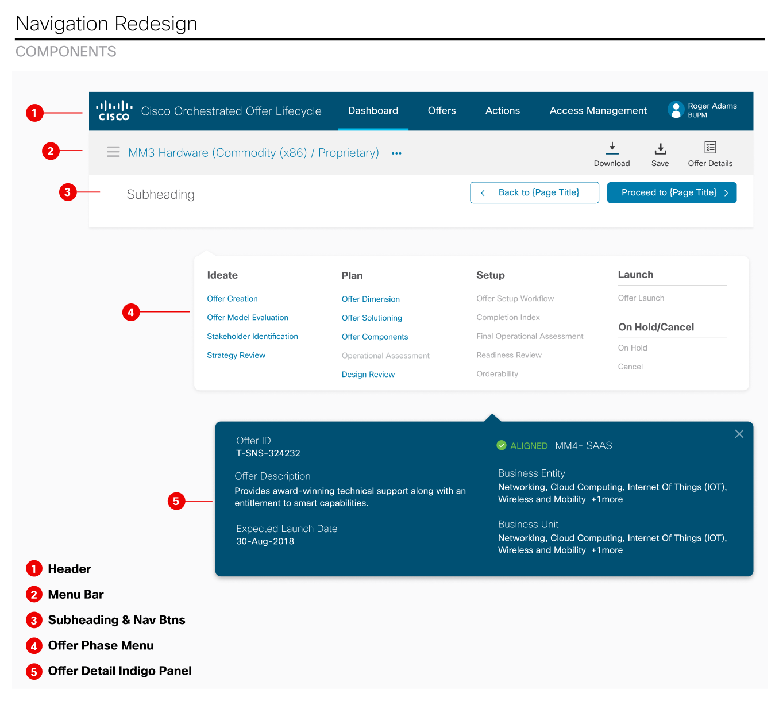Open the three-dot more options menu
The height and width of the screenshot is (701, 779).
(x=396, y=153)
